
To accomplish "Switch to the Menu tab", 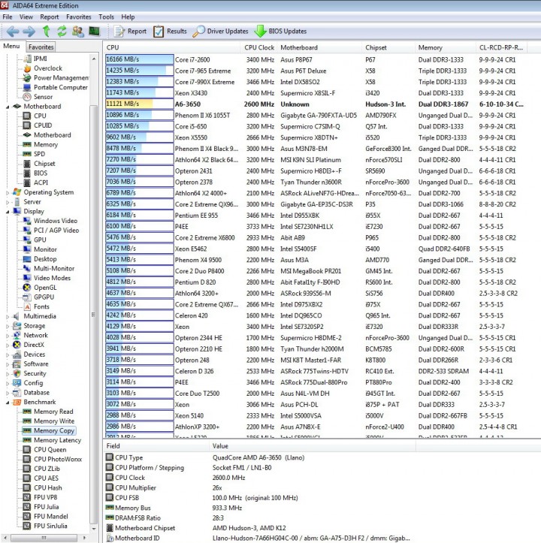I will click(11, 46).
